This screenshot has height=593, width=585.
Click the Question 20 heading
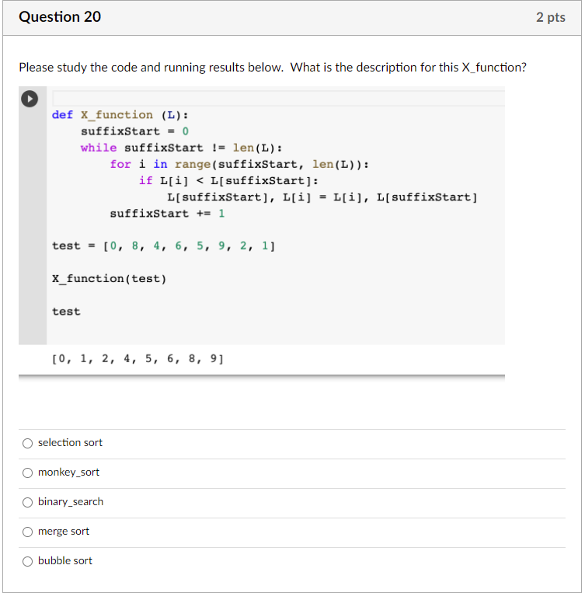tap(60, 17)
